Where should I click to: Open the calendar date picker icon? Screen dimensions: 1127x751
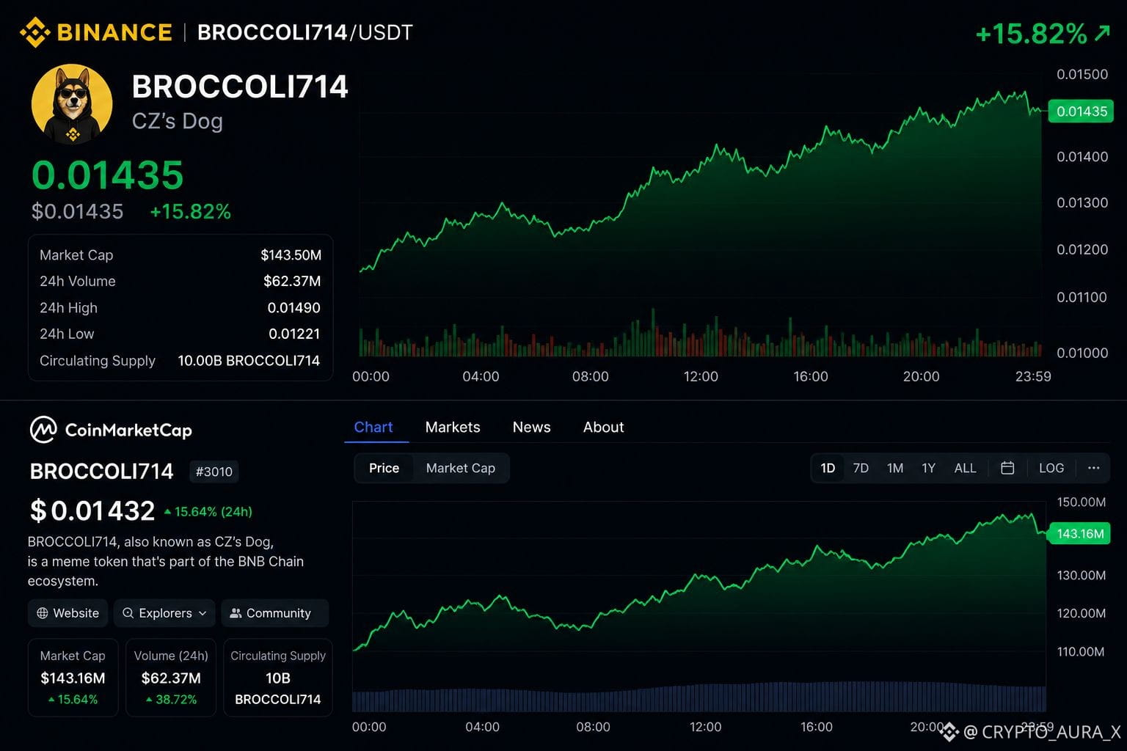tap(1007, 468)
